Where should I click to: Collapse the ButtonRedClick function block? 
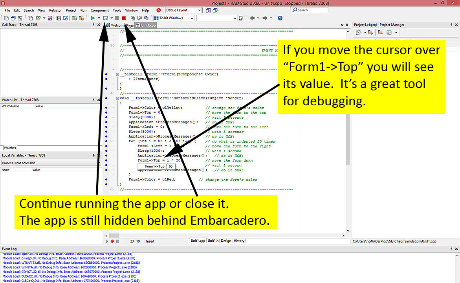point(117,98)
